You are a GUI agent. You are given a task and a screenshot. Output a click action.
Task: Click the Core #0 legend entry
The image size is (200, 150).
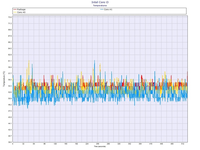(x=19, y=12)
